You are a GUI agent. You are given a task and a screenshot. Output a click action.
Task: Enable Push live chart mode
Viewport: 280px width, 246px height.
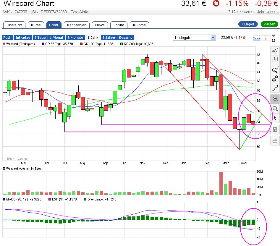pos(7,38)
